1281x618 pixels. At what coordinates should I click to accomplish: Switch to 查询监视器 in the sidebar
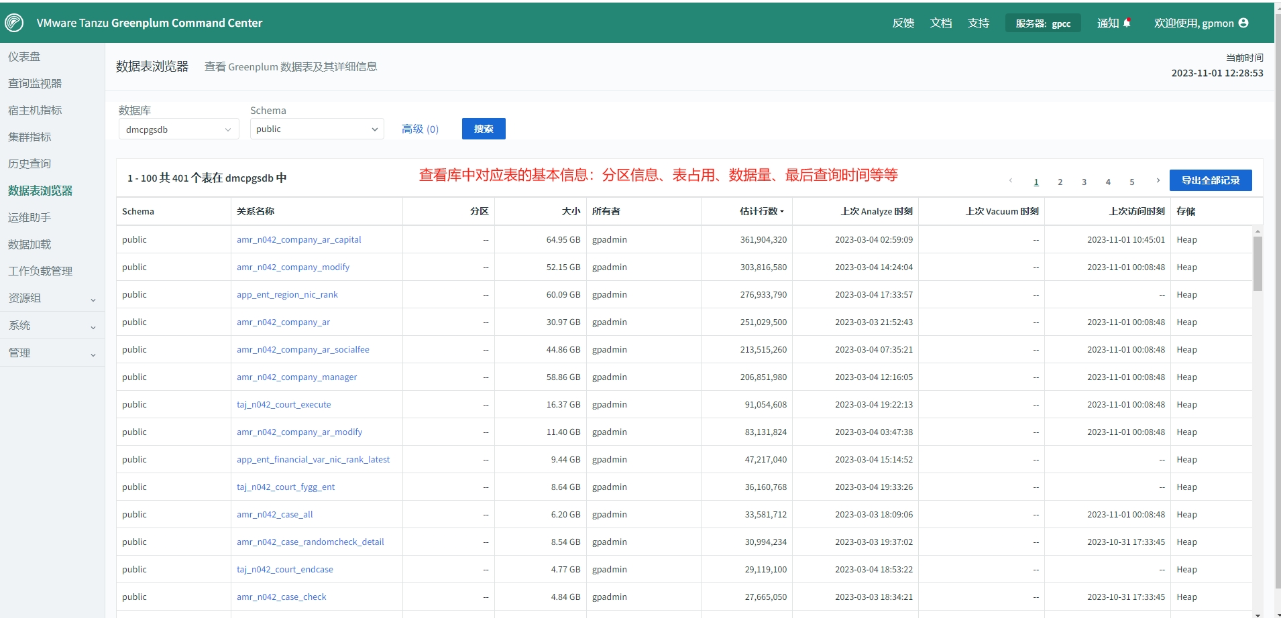pos(34,83)
